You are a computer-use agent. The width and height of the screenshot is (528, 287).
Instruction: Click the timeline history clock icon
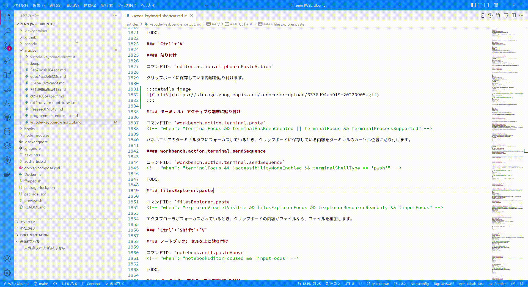click(x=490, y=16)
